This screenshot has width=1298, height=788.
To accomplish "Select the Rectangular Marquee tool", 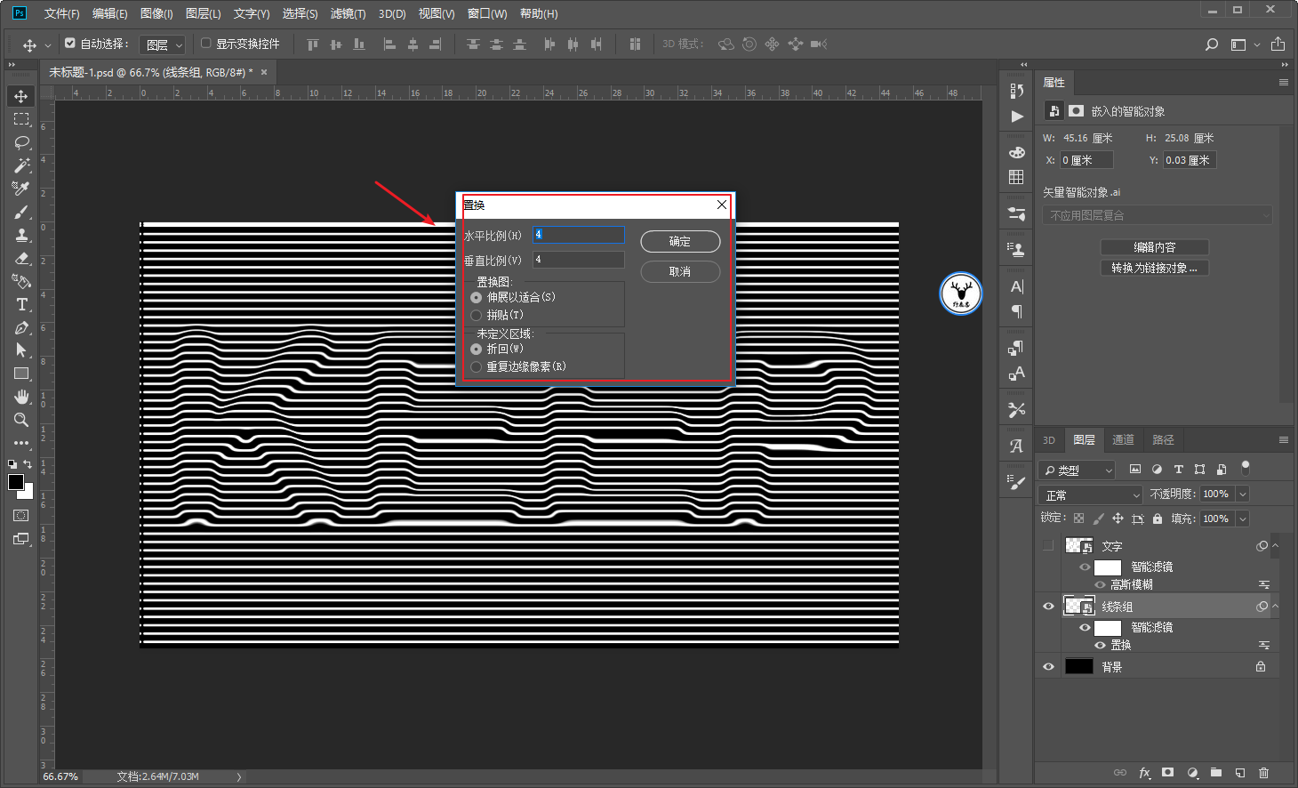I will (21, 119).
